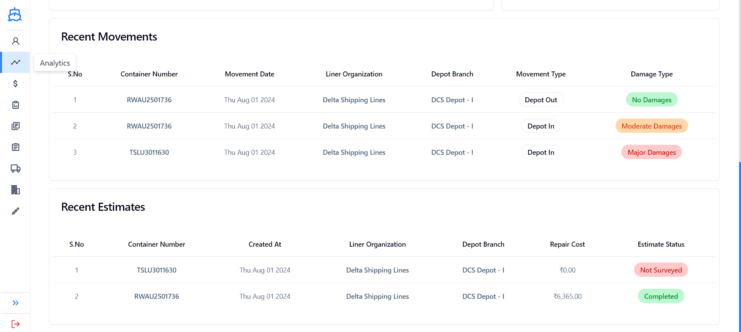741x332 pixels.
Task: Click the Moderate Damages badge
Action: pos(651,126)
